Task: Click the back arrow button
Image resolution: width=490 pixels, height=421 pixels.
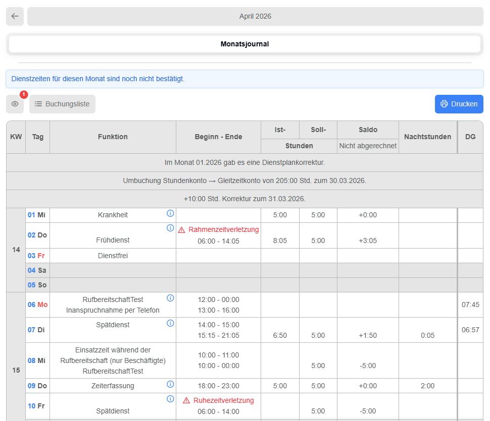Action: tap(15, 16)
